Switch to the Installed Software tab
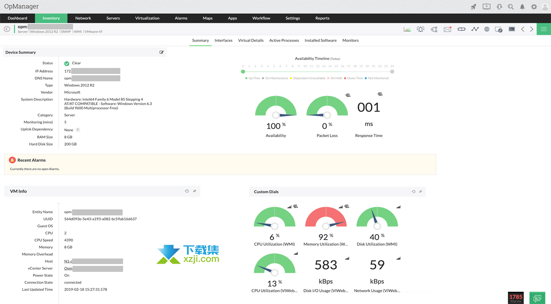The height and width of the screenshot is (304, 551). [320, 40]
